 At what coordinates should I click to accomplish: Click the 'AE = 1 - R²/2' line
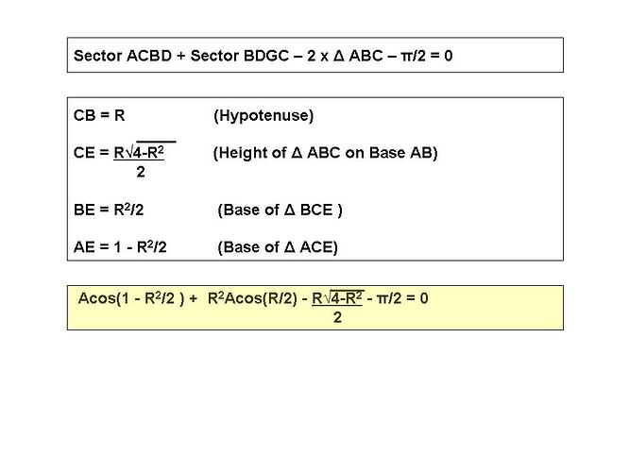pyautogui.click(x=120, y=246)
